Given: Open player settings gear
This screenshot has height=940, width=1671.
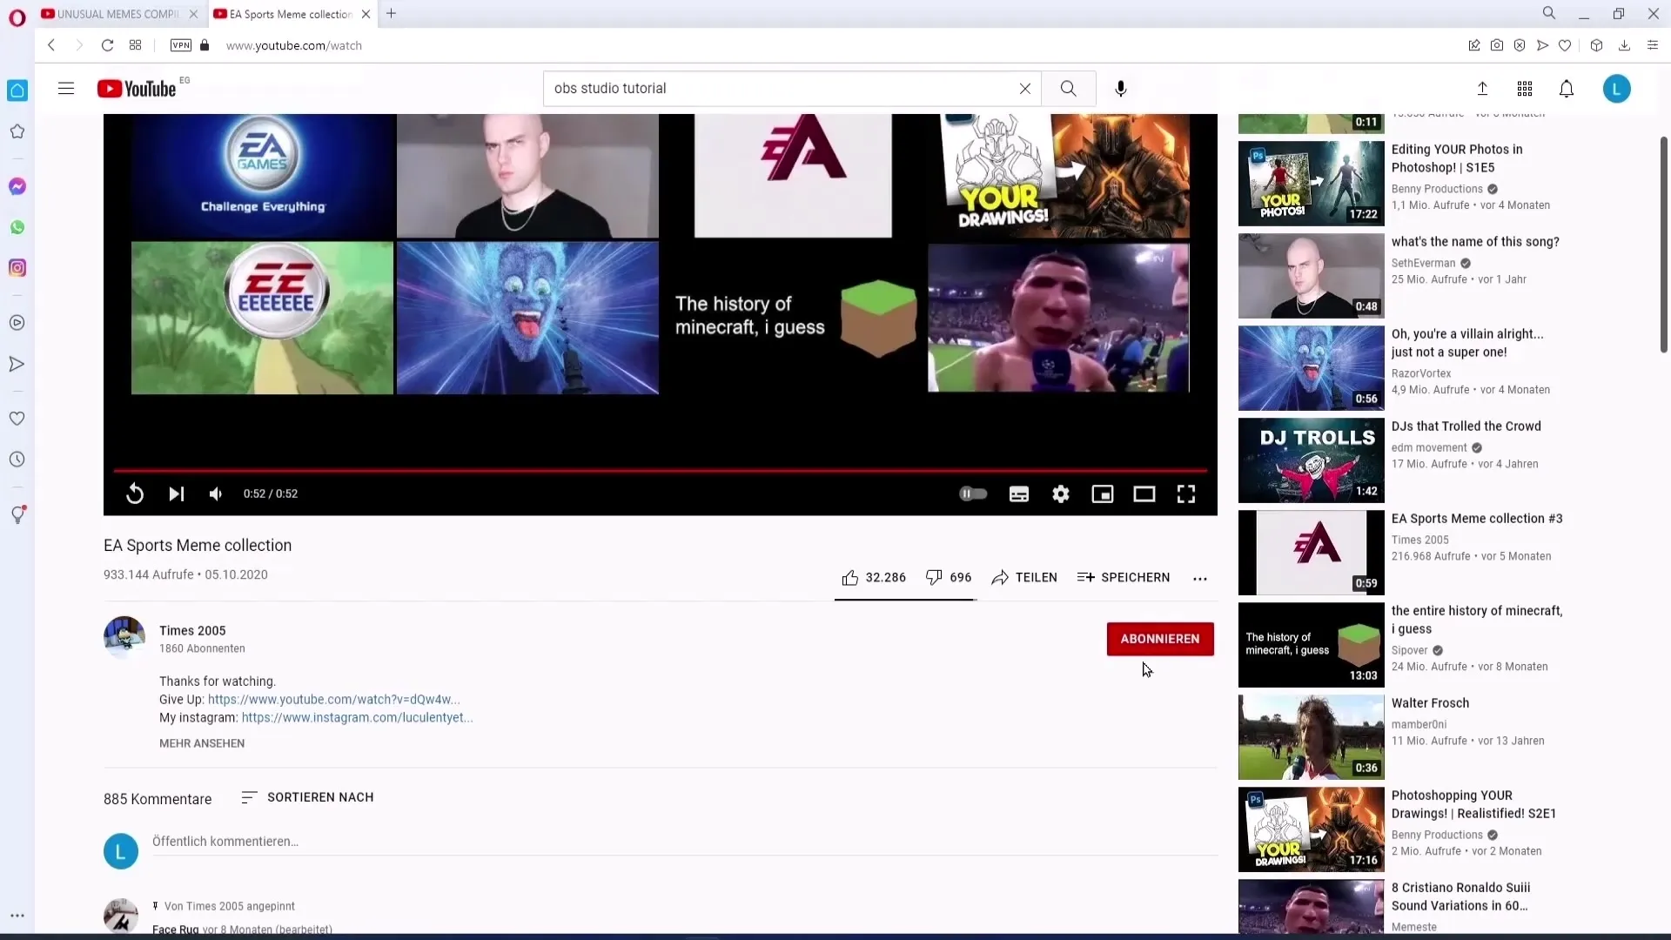Looking at the screenshot, I should pyautogui.click(x=1061, y=493).
